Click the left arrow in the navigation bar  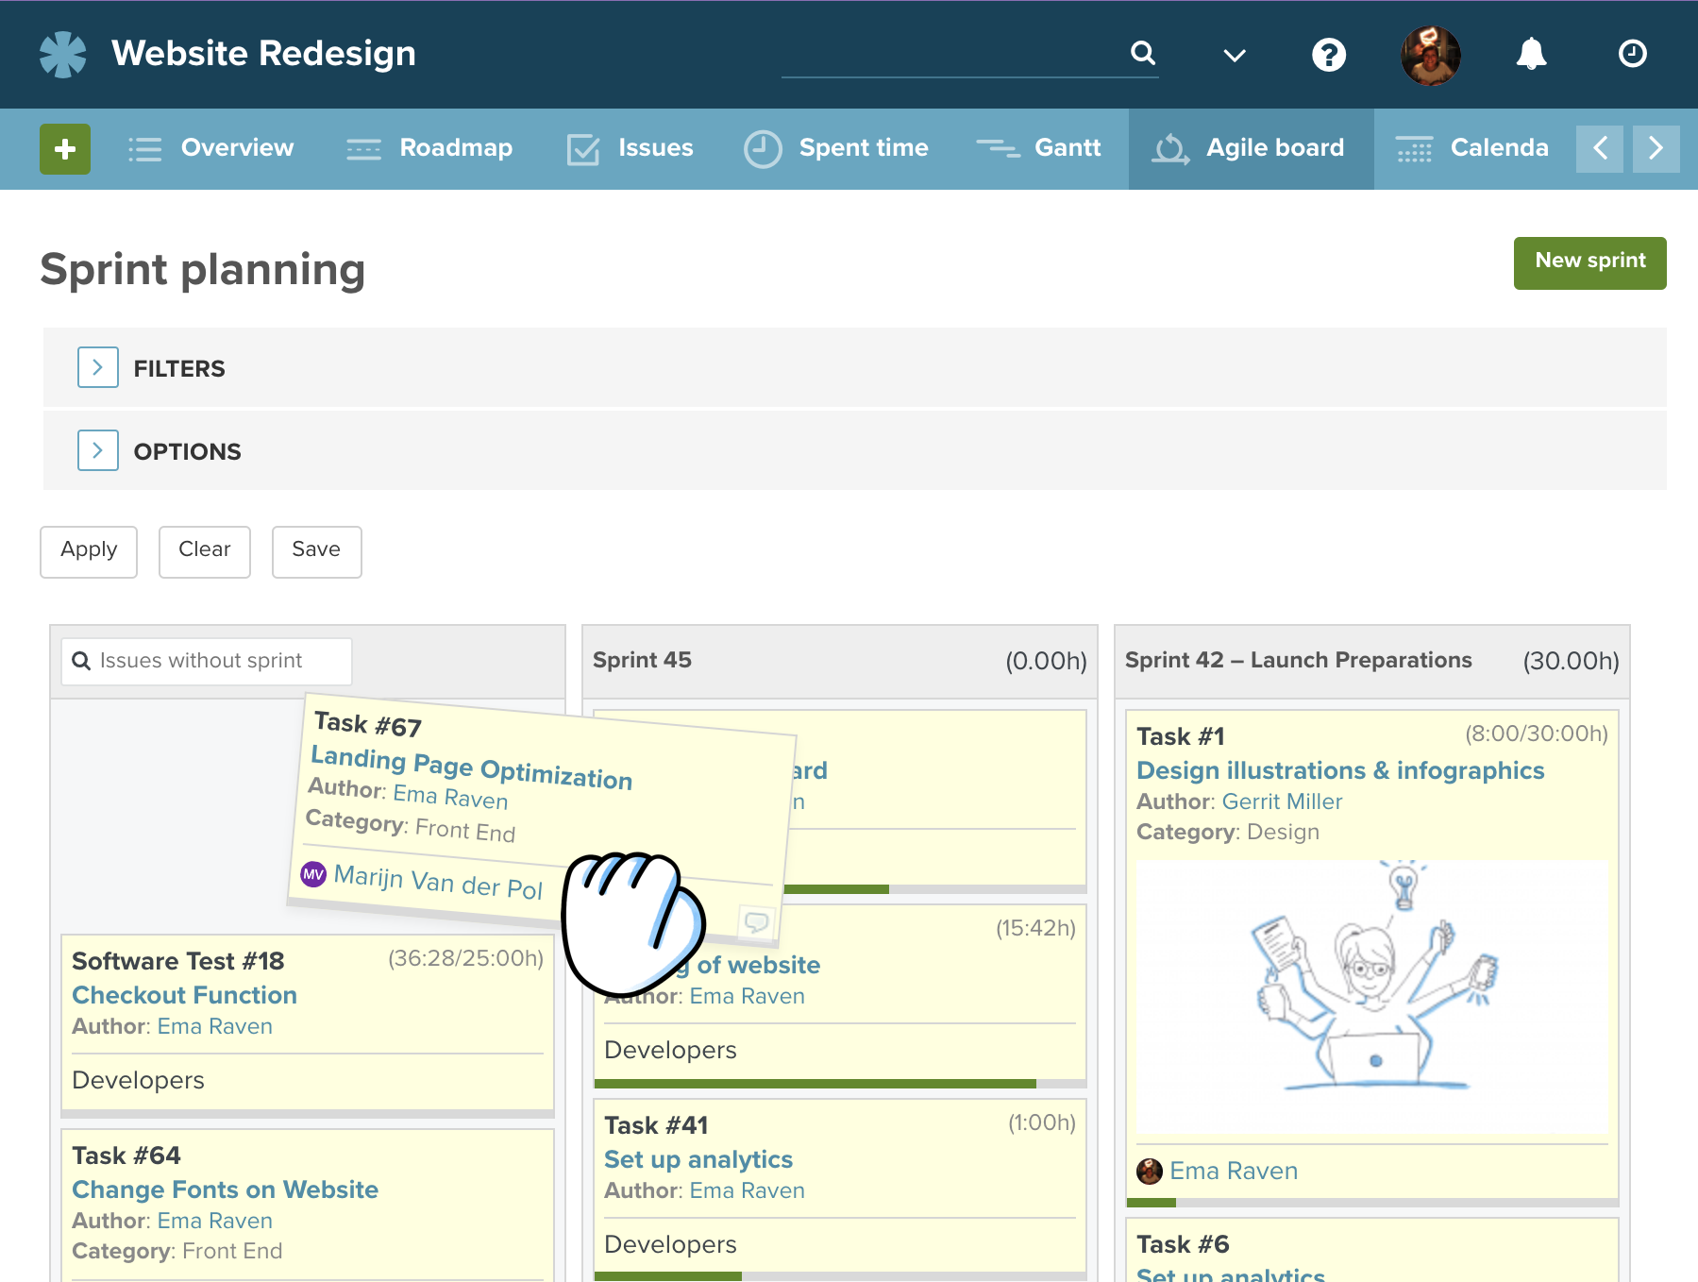[x=1599, y=148]
